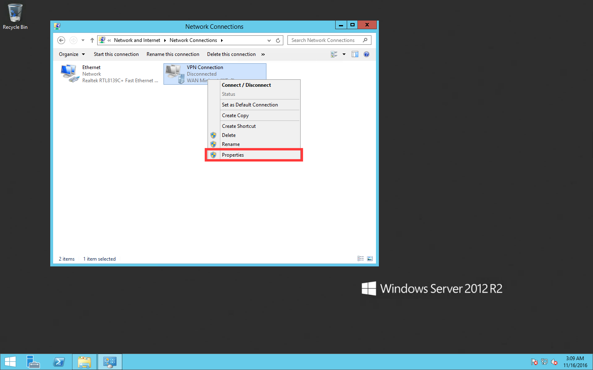Viewport: 593px width, 370px height.
Task: Go back with the back arrow button
Action: click(x=61, y=40)
